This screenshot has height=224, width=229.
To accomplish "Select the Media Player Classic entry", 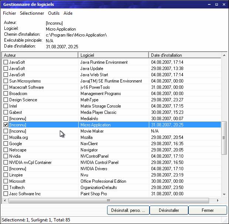I will [99, 112].
